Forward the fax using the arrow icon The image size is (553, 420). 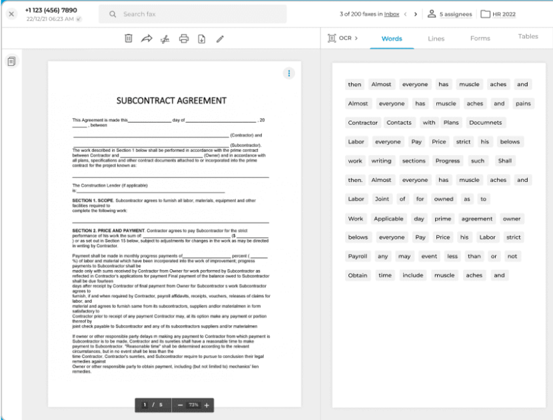(x=147, y=39)
